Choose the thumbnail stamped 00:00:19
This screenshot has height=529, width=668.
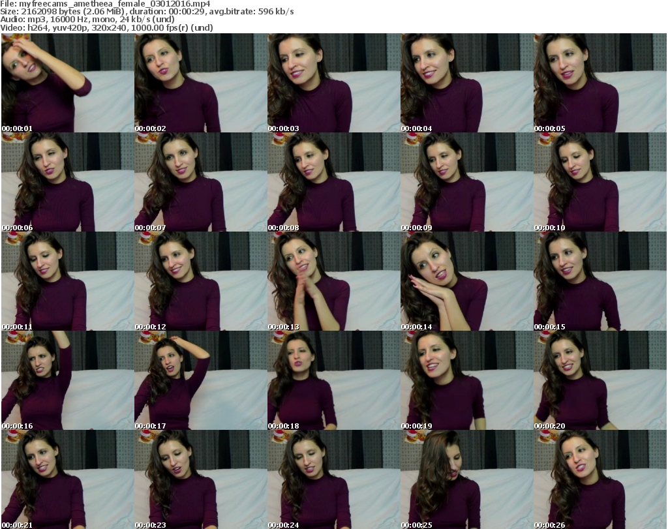[467, 380]
